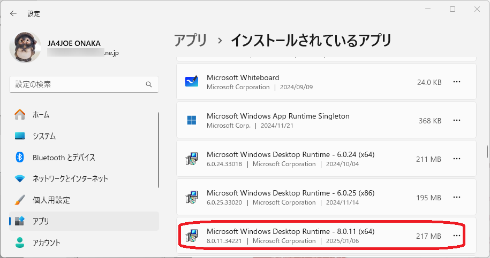Click the magnifier icon in the search box

149,84
